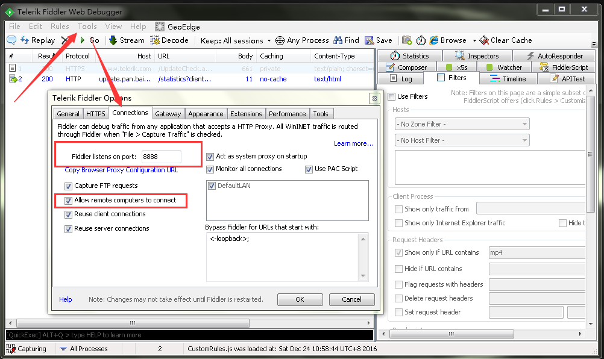
Task: Click the Stream toolbar icon
Action: click(x=113, y=40)
